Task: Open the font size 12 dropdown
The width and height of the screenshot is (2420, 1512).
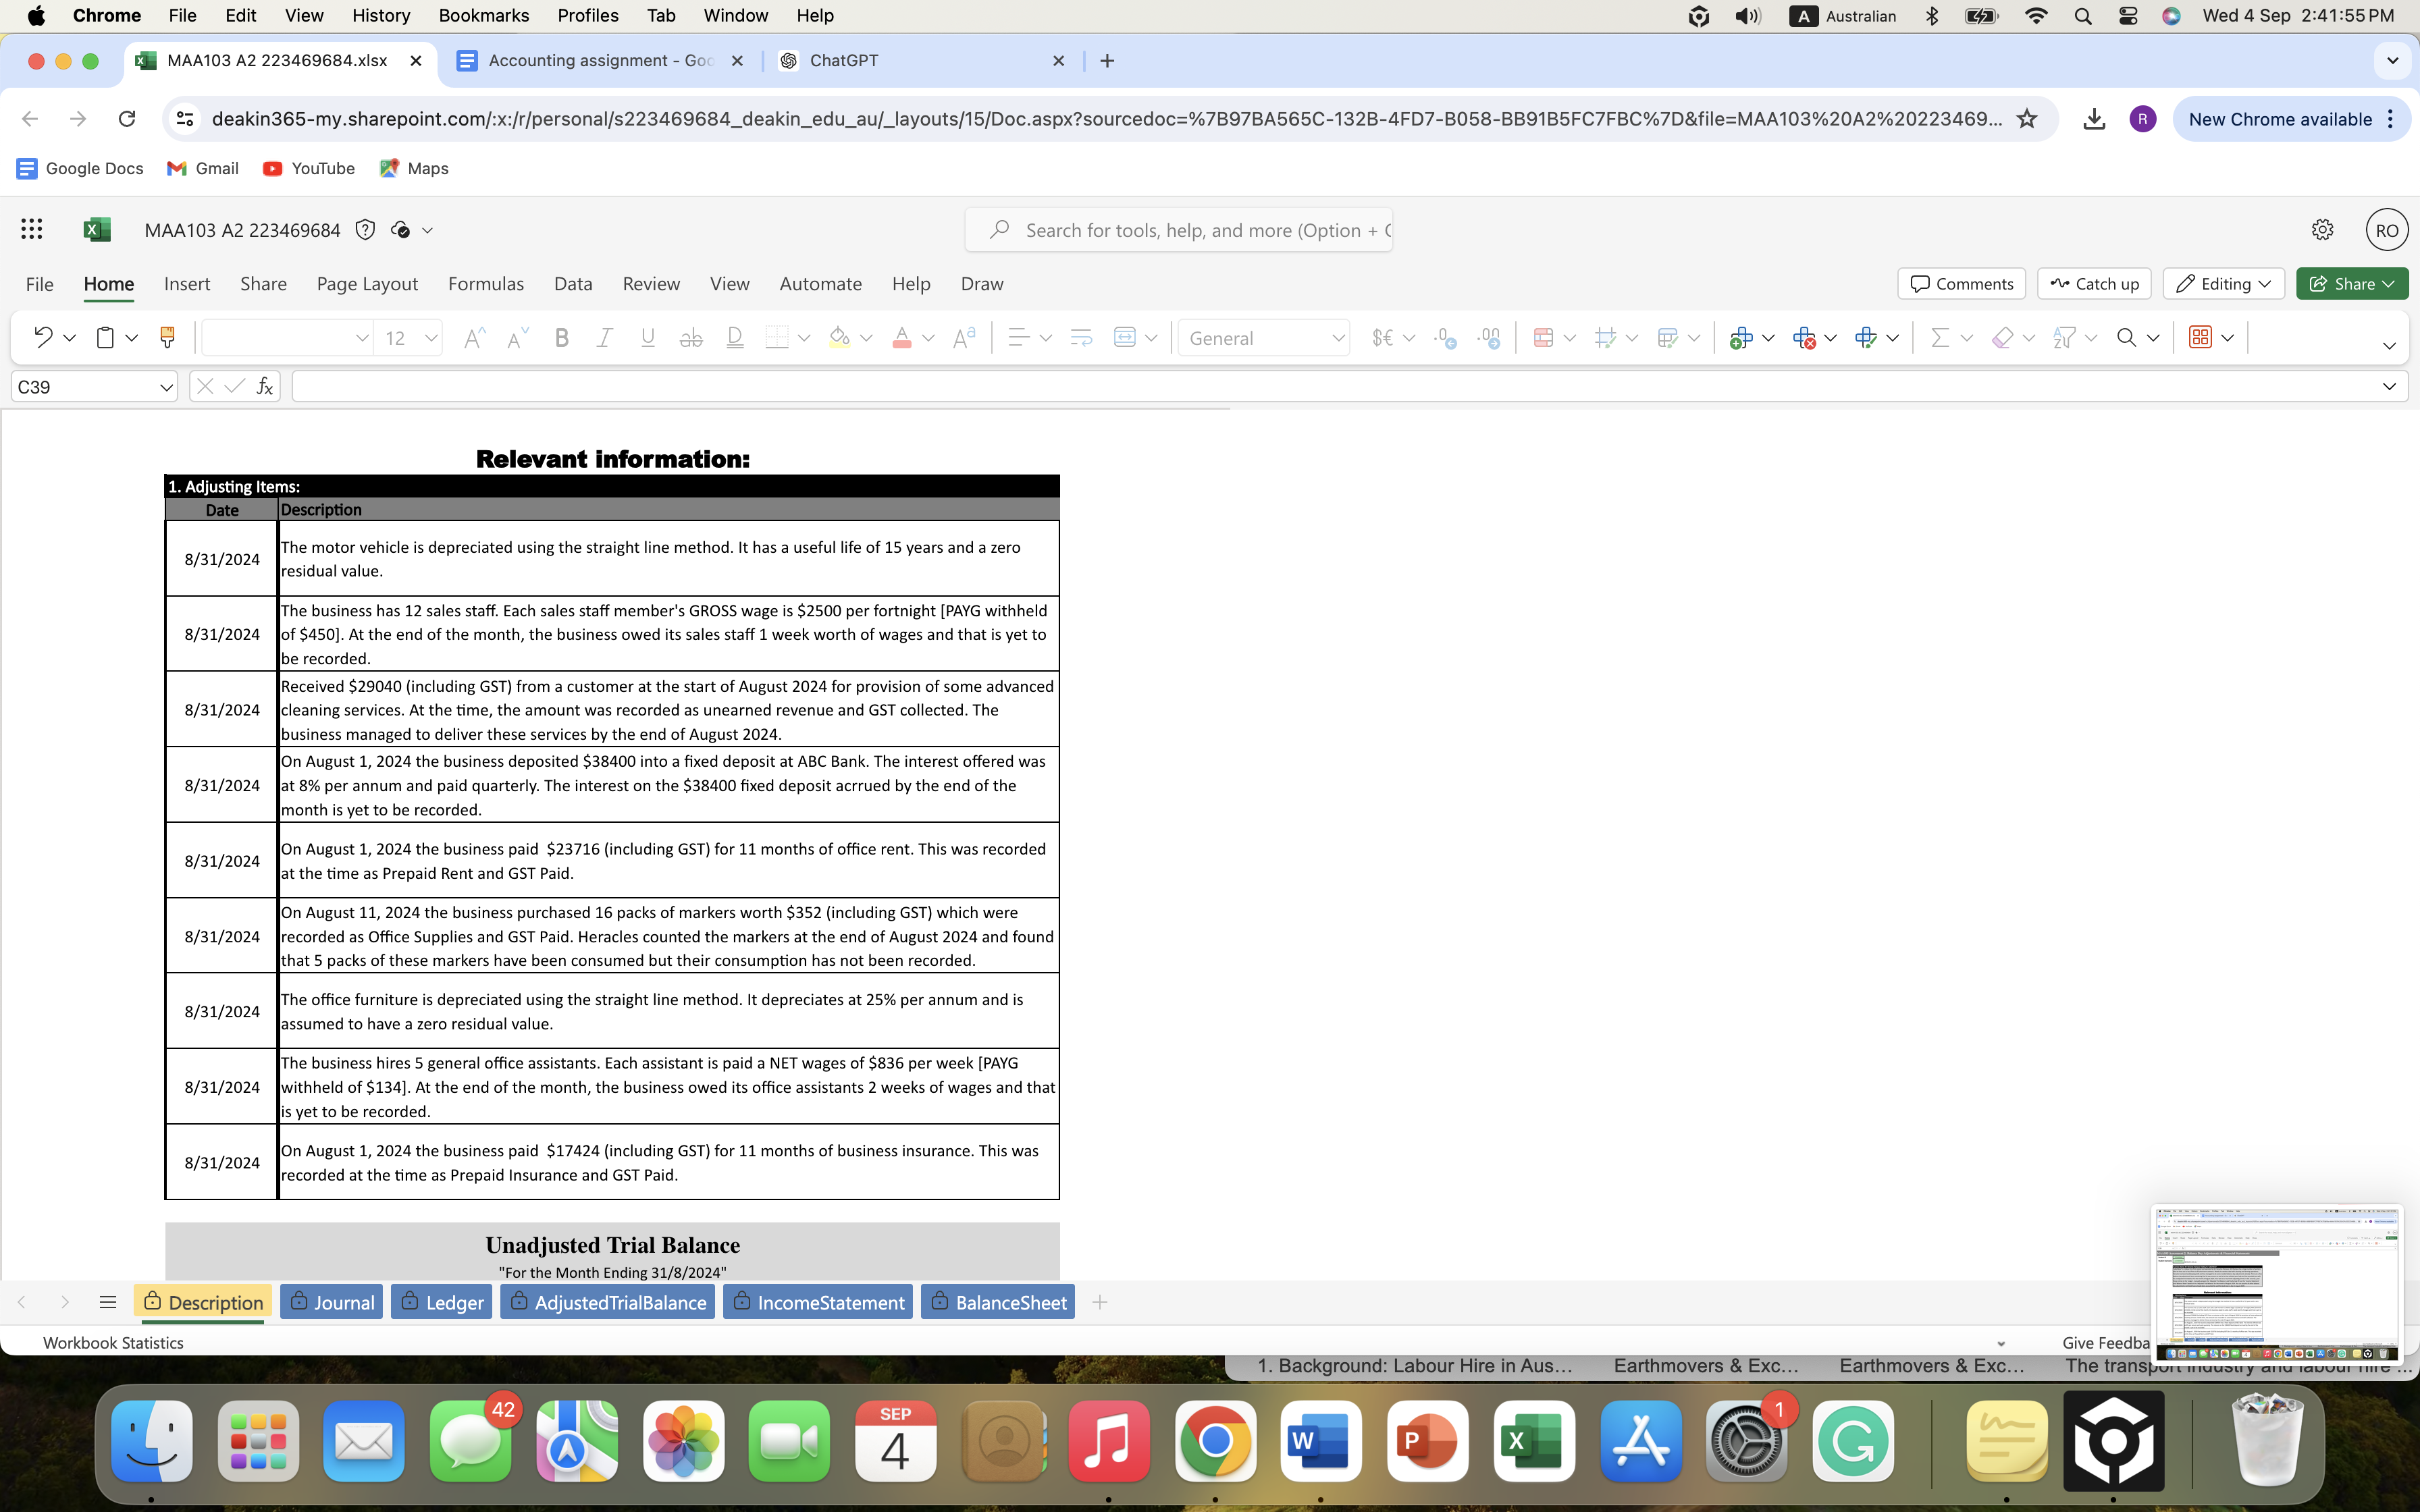Action: [x=431, y=338]
